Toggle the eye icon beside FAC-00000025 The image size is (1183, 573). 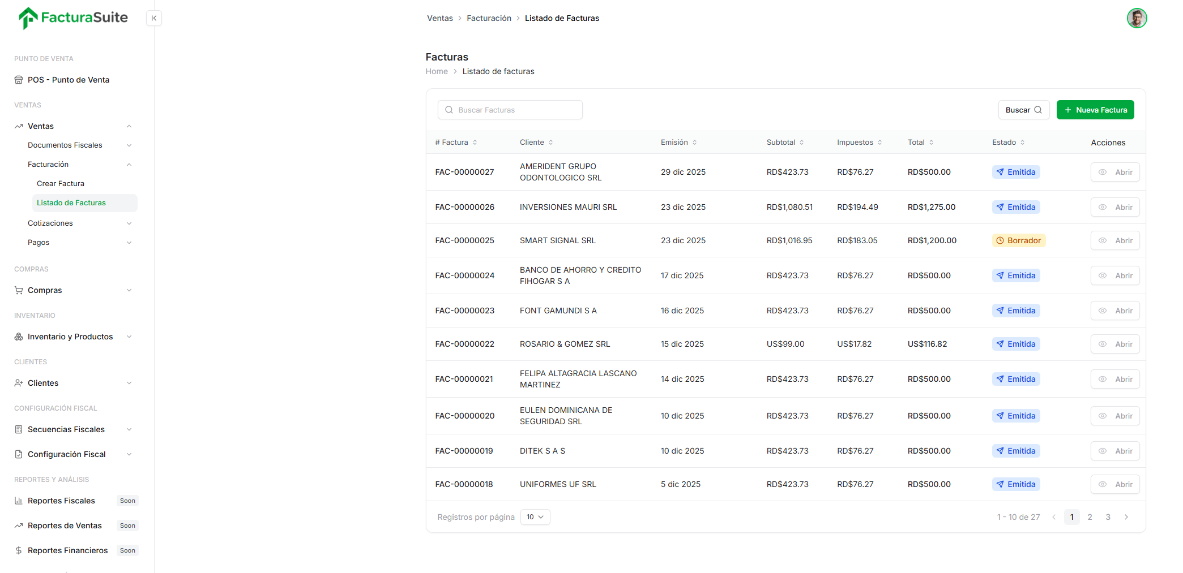pyautogui.click(x=1102, y=240)
